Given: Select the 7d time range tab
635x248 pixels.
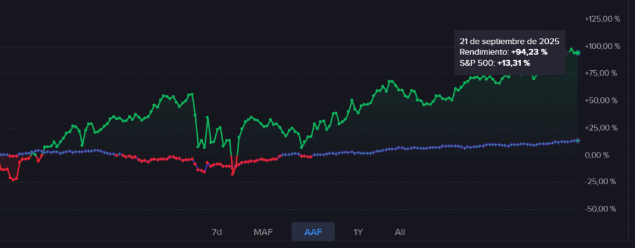Looking at the screenshot, I should pyautogui.click(x=216, y=232).
